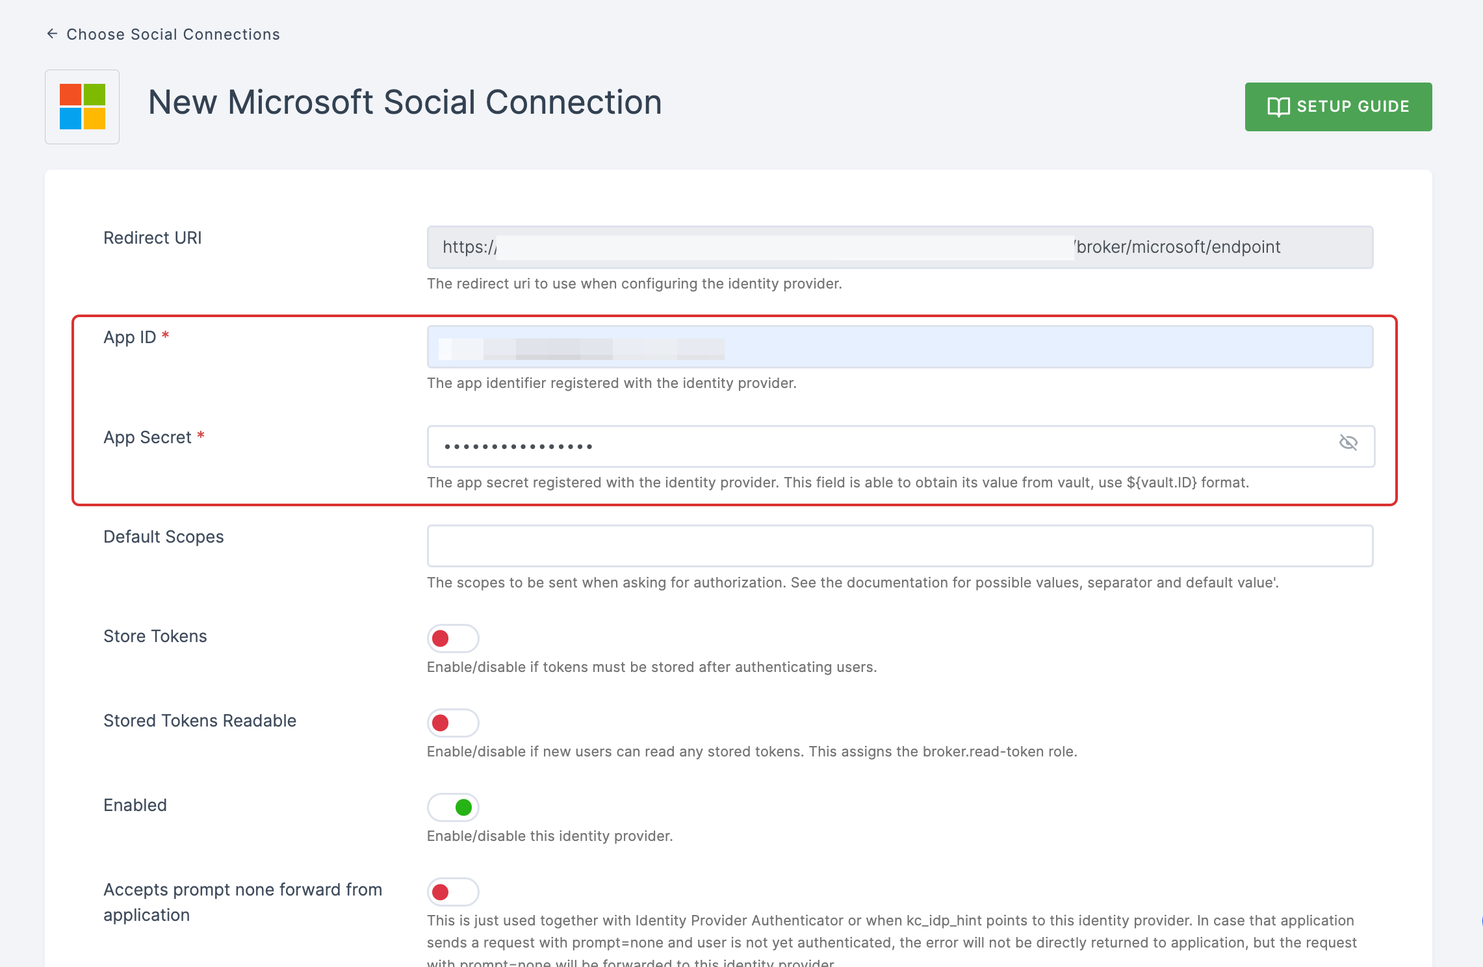Click 'The app identifier registered' help text

click(x=612, y=383)
